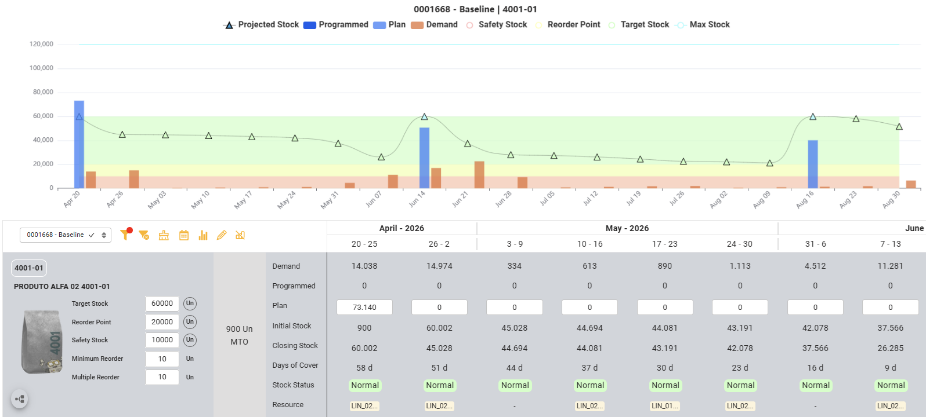Click the 4001-01 product code badge

tap(29, 268)
